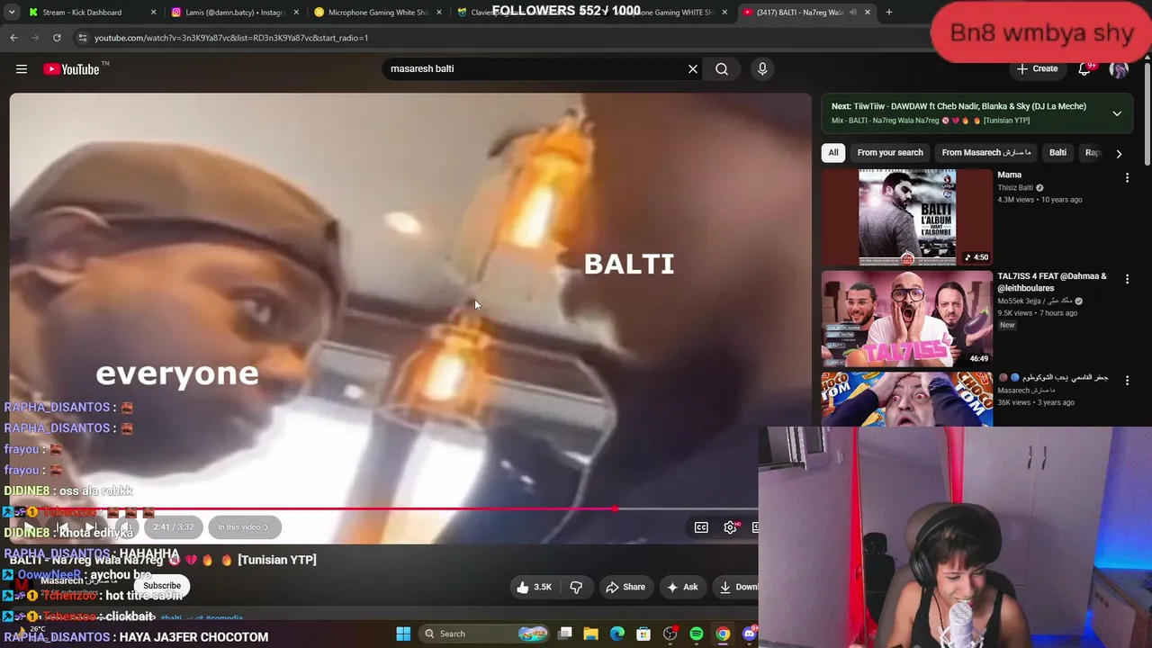
Task: Click the Windows taskbar Search box
Action: [x=486, y=634]
